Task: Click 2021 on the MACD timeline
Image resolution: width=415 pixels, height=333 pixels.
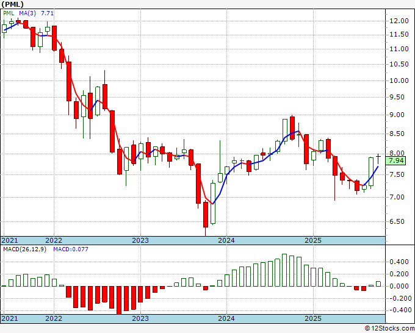Action: pos(10,318)
